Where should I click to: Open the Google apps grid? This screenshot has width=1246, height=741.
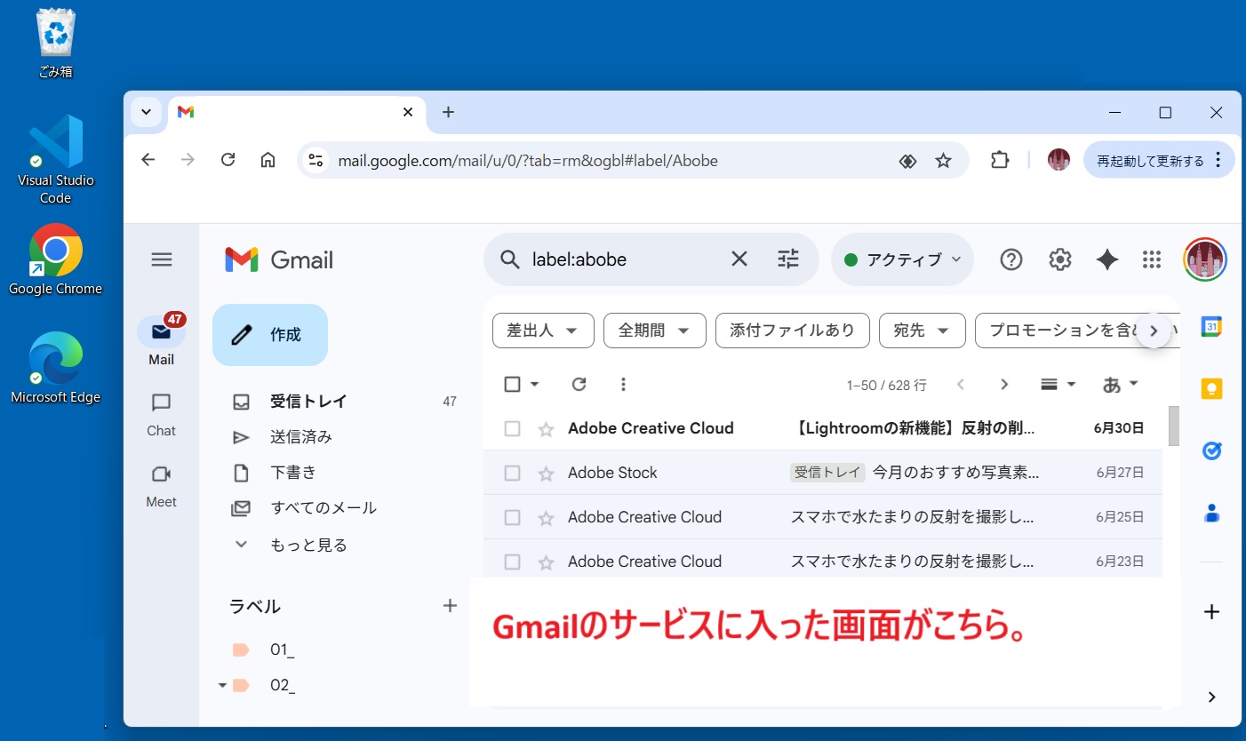click(1152, 259)
